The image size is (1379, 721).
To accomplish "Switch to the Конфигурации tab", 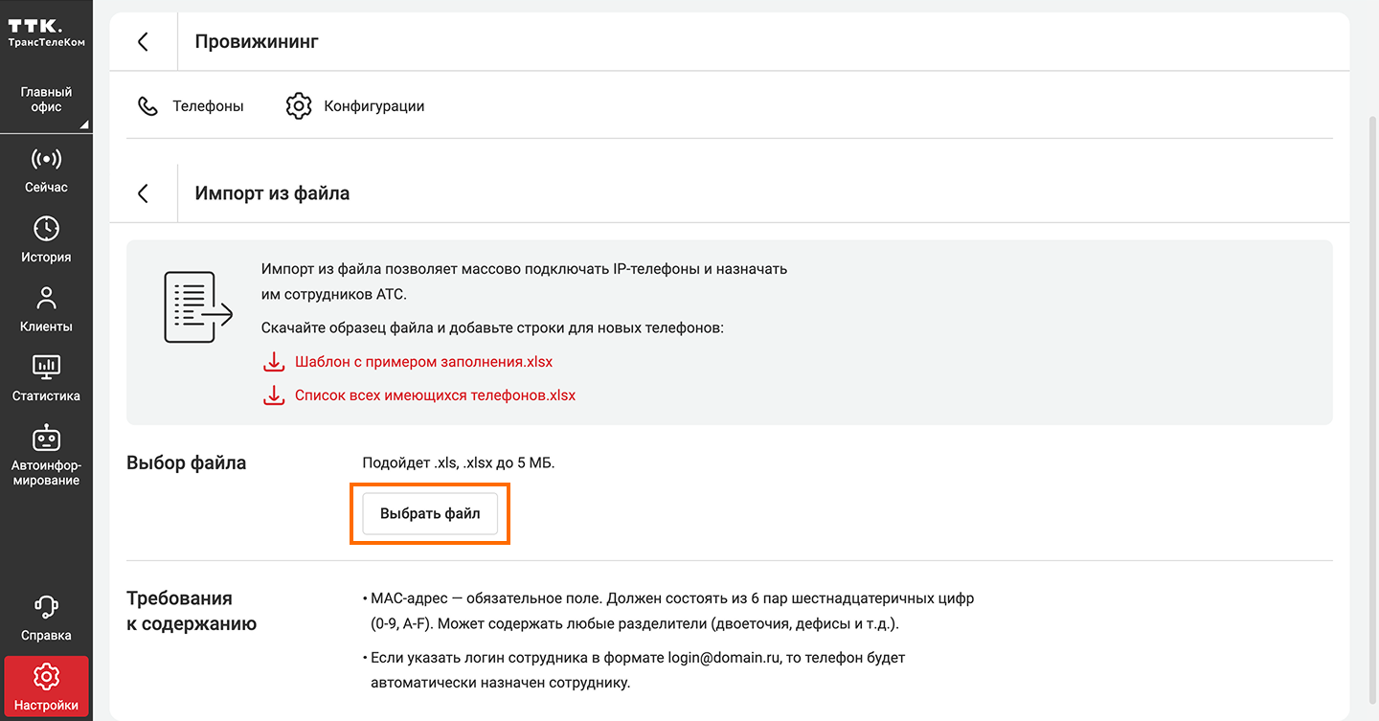I will click(355, 106).
